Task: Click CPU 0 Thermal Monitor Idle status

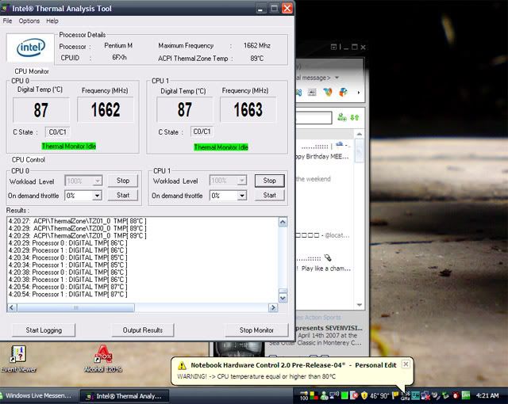Action: point(69,147)
